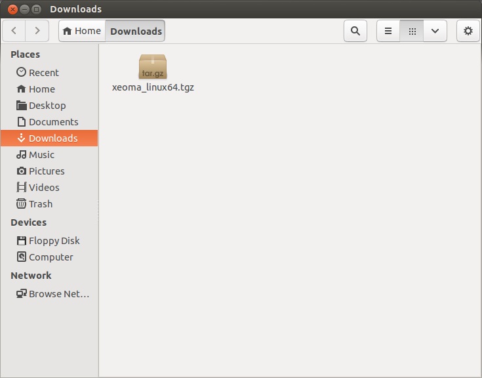Go to Desktop folder in sidebar
Image resolution: width=482 pixels, height=378 pixels.
(47, 106)
